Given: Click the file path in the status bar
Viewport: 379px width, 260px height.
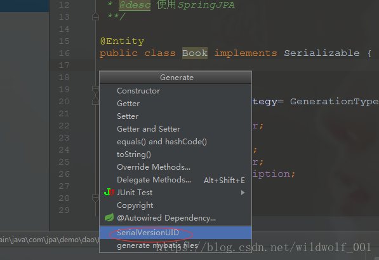Looking at the screenshot, I should click(50, 240).
